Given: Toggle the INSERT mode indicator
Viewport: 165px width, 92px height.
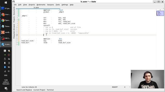Looking at the screenshot, I should [x=115, y=87].
